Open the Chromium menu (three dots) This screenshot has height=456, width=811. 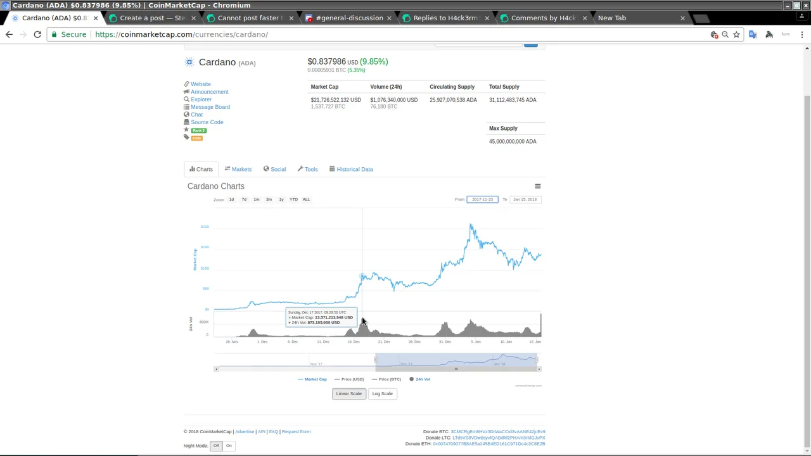(x=801, y=35)
